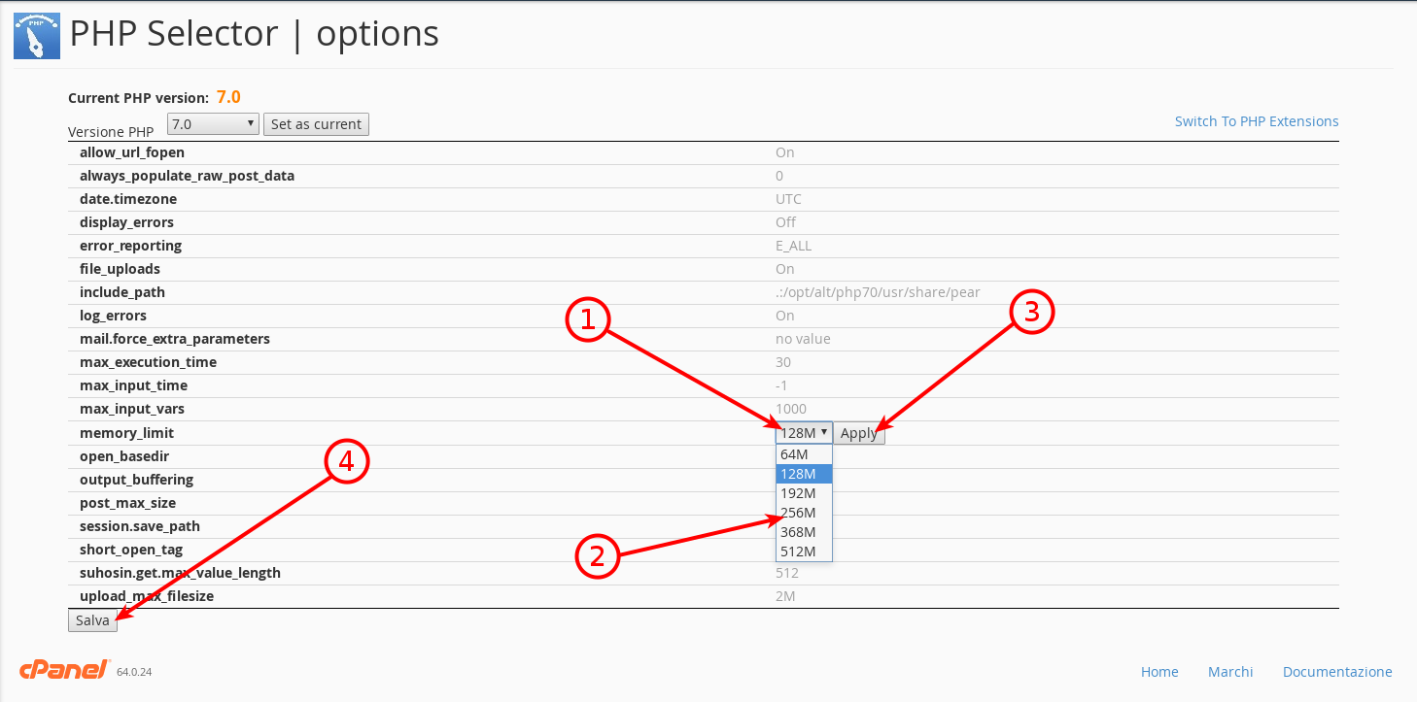Click the upload_max_filesize 2M value
1417x702 pixels.
point(785,596)
